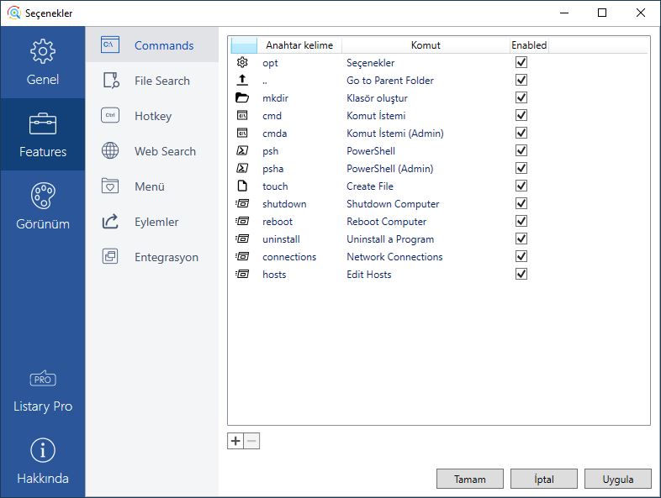Image resolution: width=661 pixels, height=498 pixels.
Task: Click the up arrow icon for parent folder
Action: pos(242,80)
